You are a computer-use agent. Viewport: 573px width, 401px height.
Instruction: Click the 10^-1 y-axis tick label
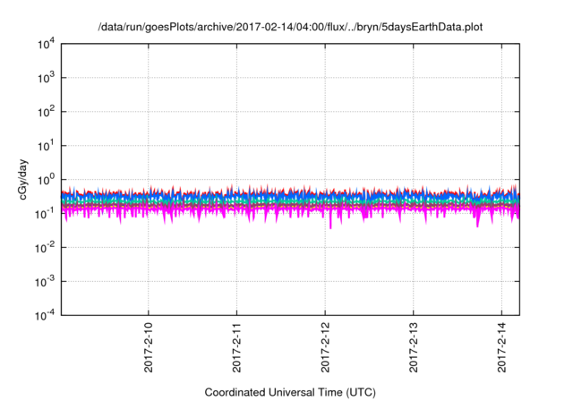point(45,214)
